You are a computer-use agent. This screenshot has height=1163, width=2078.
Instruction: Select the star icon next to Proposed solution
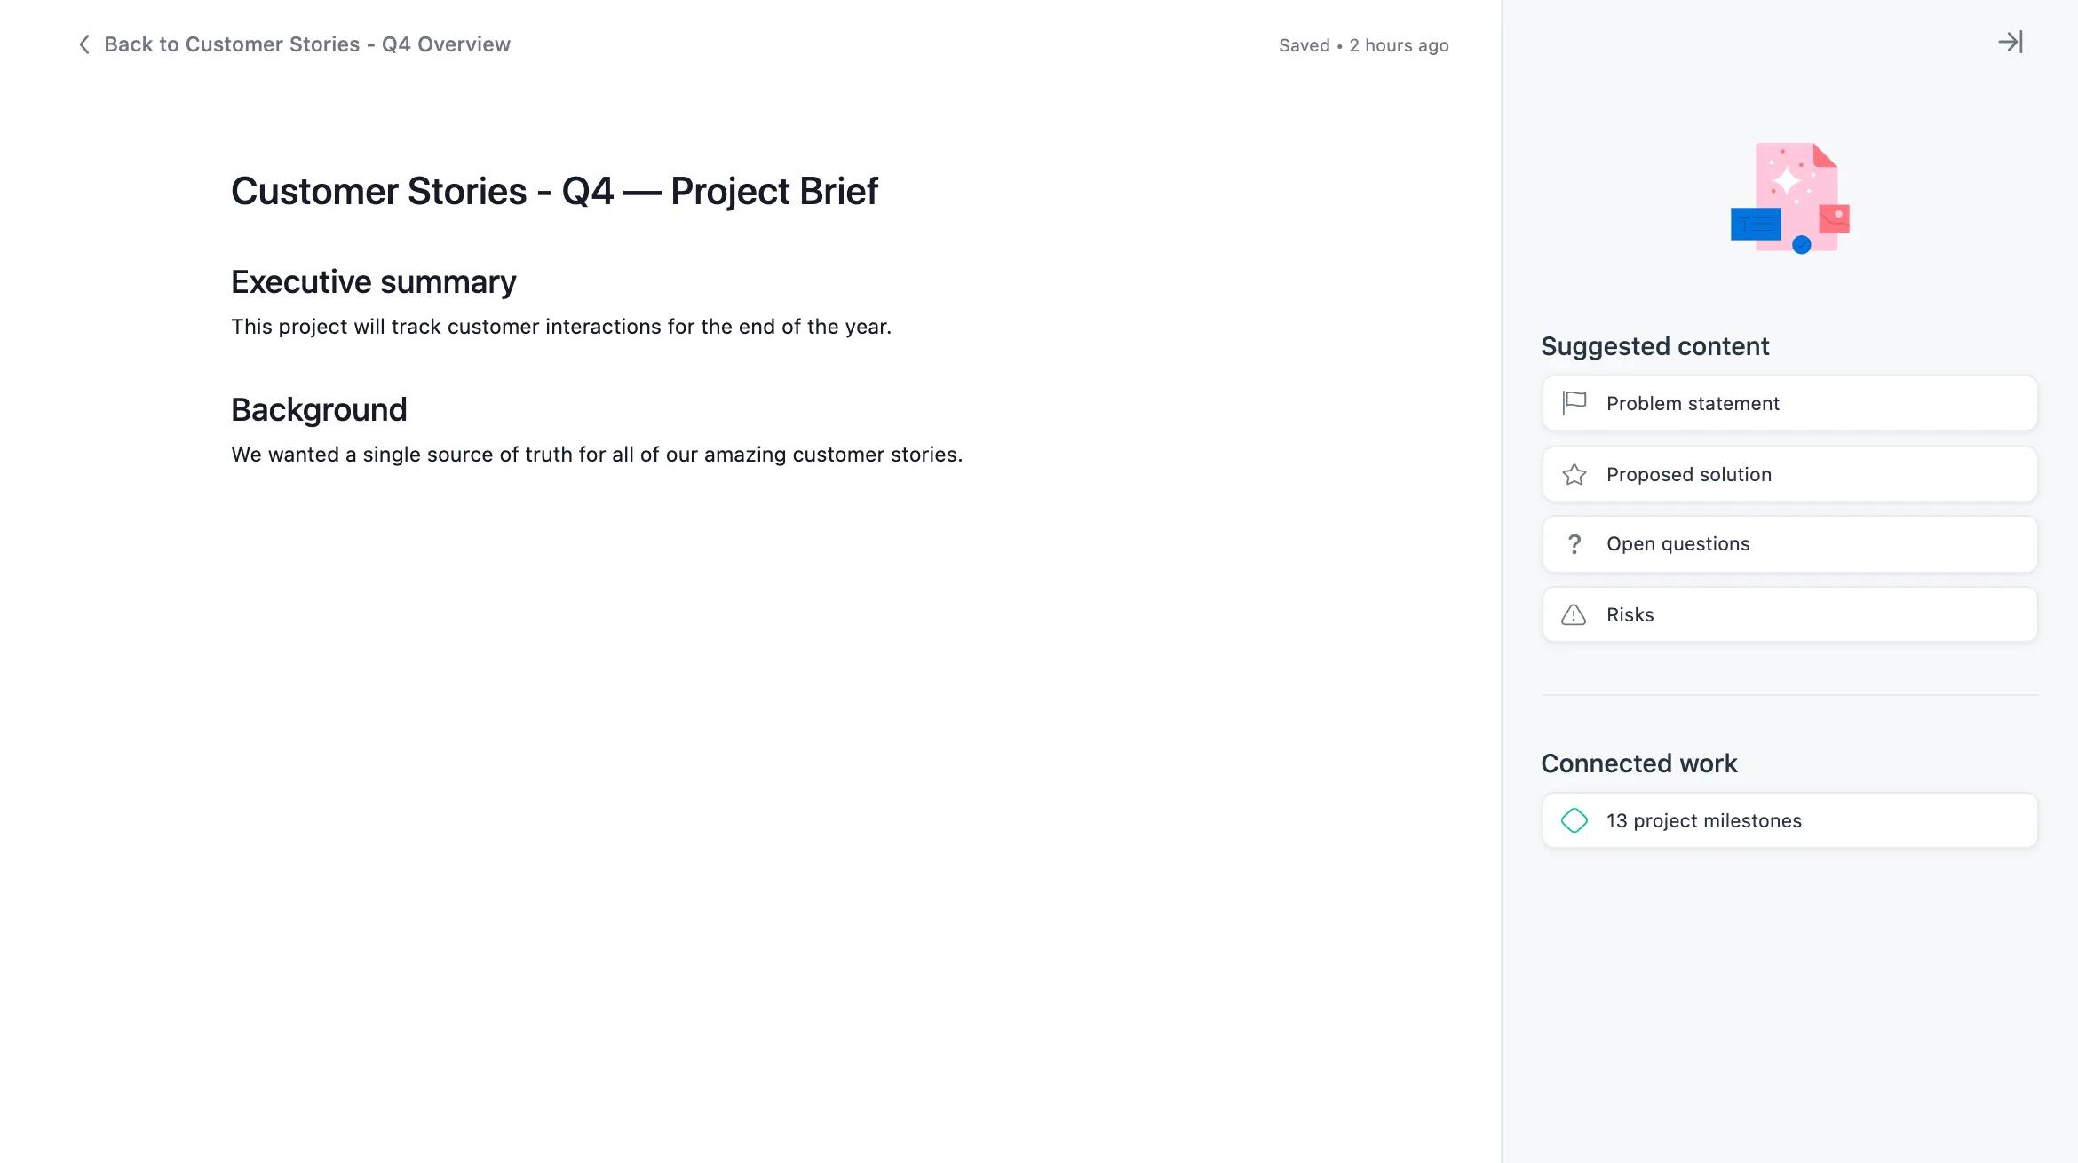(1575, 474)
